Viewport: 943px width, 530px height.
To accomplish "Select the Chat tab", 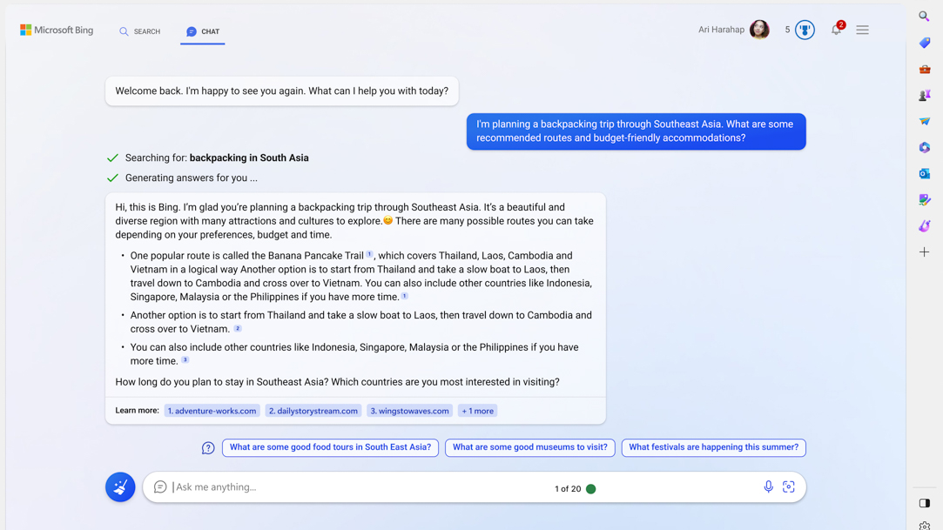I will pyautogui.click(x=203, y=31).
